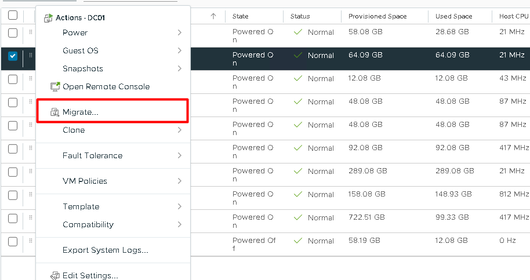The width and height of the screenshot is (530, 280).
Task: Click the green check icon in the 722.51 GB row
Action: 298,217
